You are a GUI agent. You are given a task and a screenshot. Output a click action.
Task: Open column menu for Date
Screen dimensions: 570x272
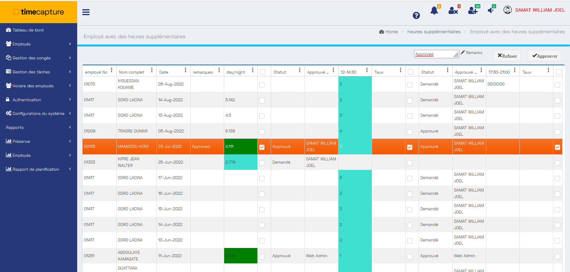[x=186, y=70]
